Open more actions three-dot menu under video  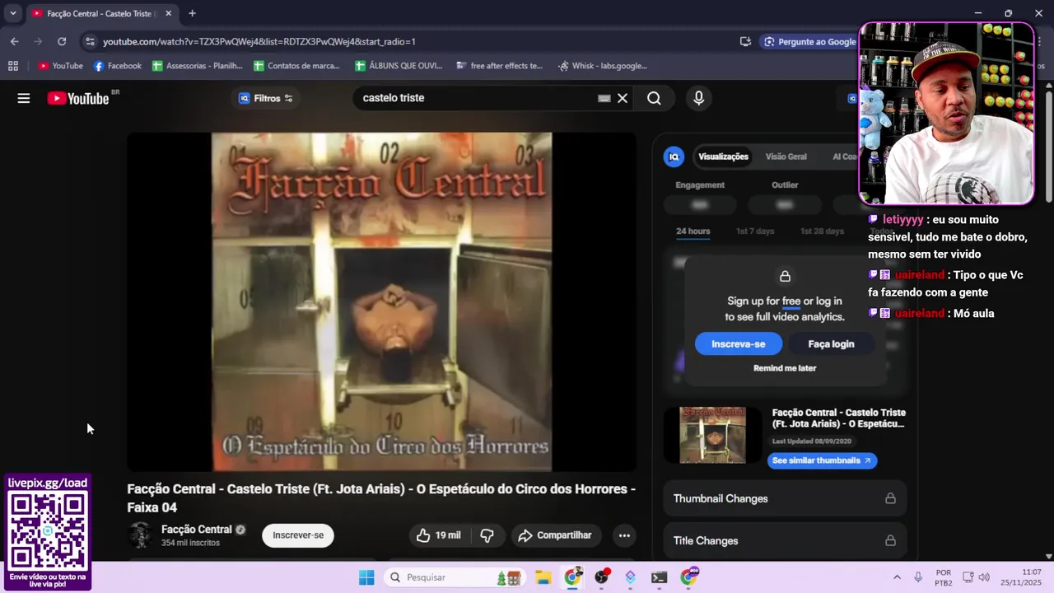[x=624, y=535]
